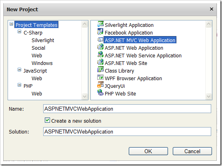Viewport: 222px width, 166px height.
Task: Select PHP Web Site template text
Action: tap(120, 94)
